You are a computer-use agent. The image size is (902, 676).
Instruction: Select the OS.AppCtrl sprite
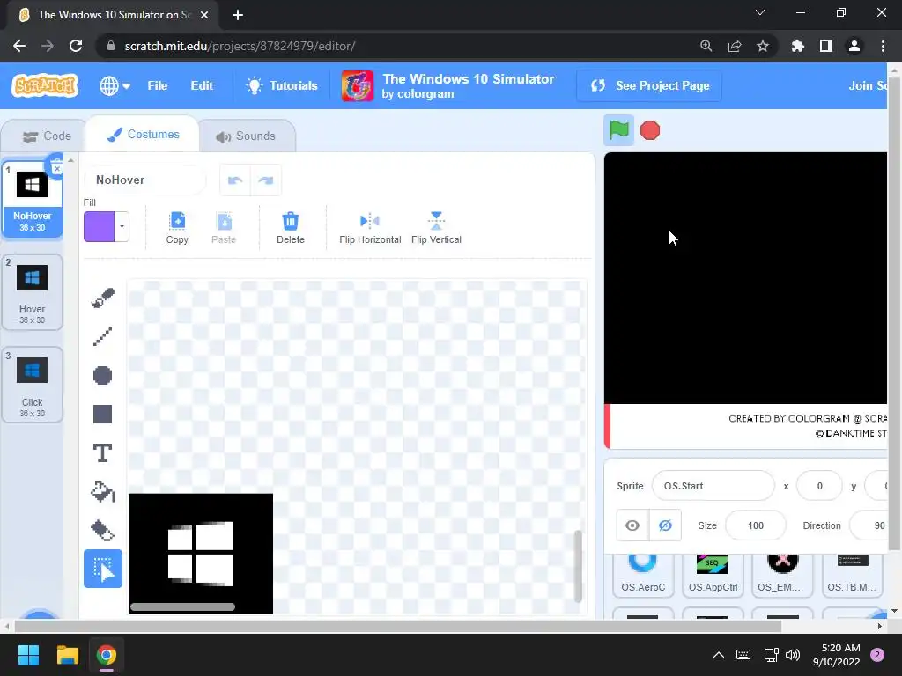click(713, 576)
